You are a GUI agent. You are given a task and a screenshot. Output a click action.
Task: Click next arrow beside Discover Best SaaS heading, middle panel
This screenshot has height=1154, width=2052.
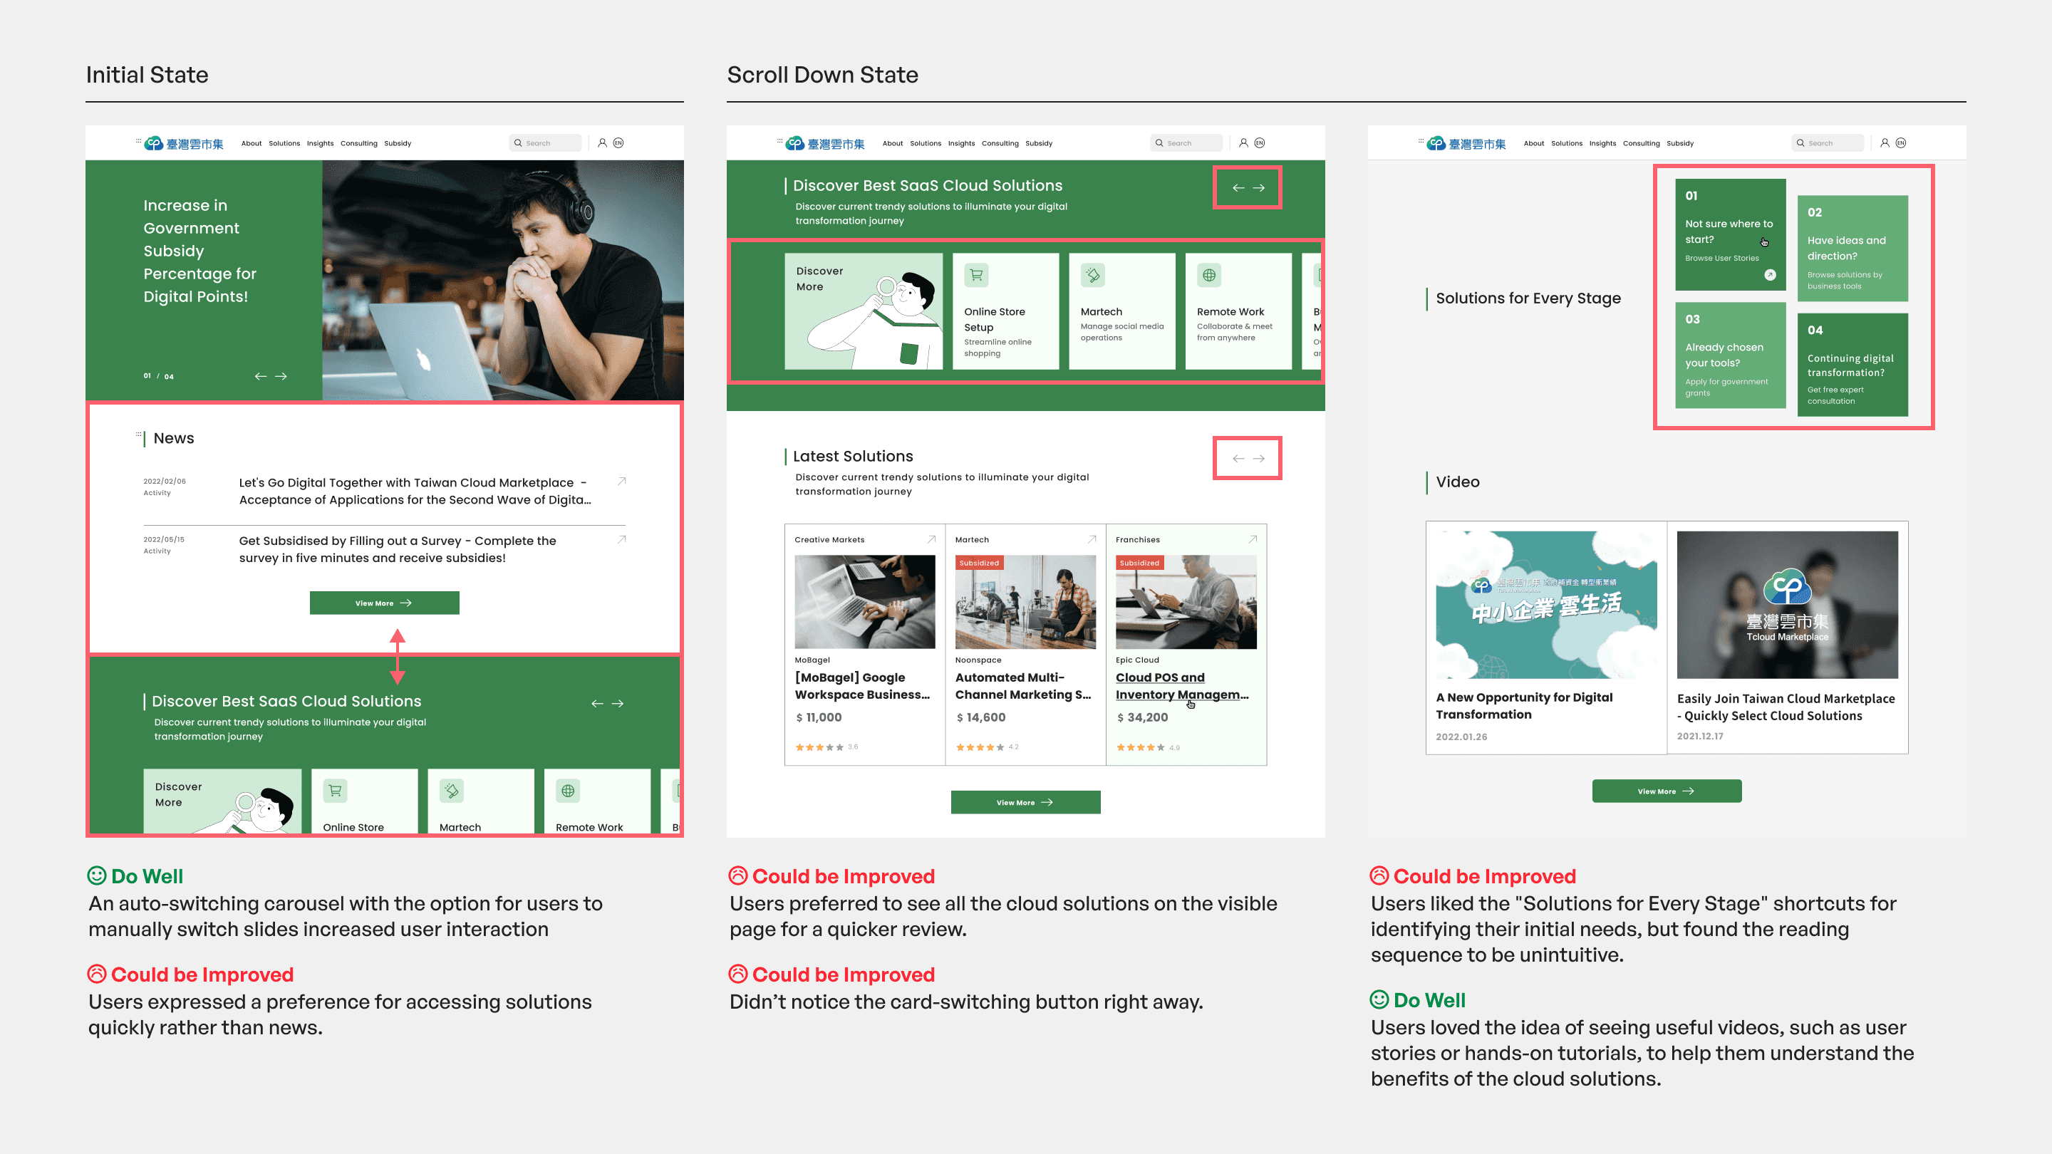pyautogui.click(x=1258, y=188)
